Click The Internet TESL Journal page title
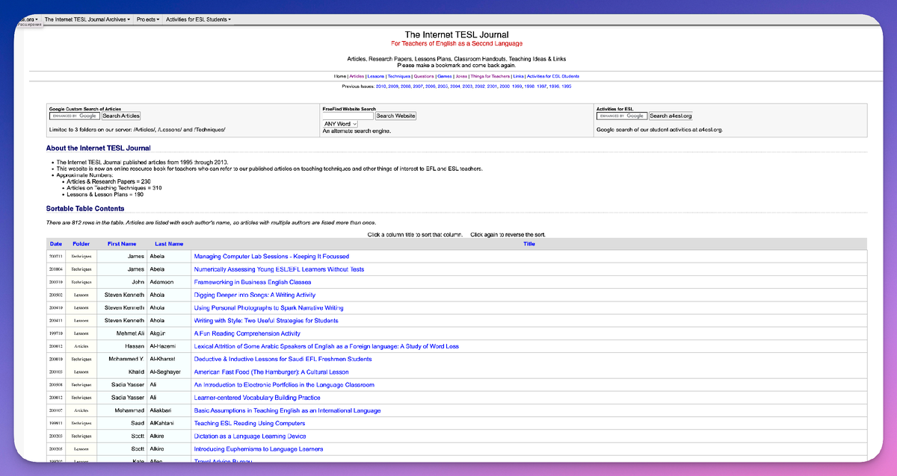The height and width of the screenshot is (476, 897). 457,35
